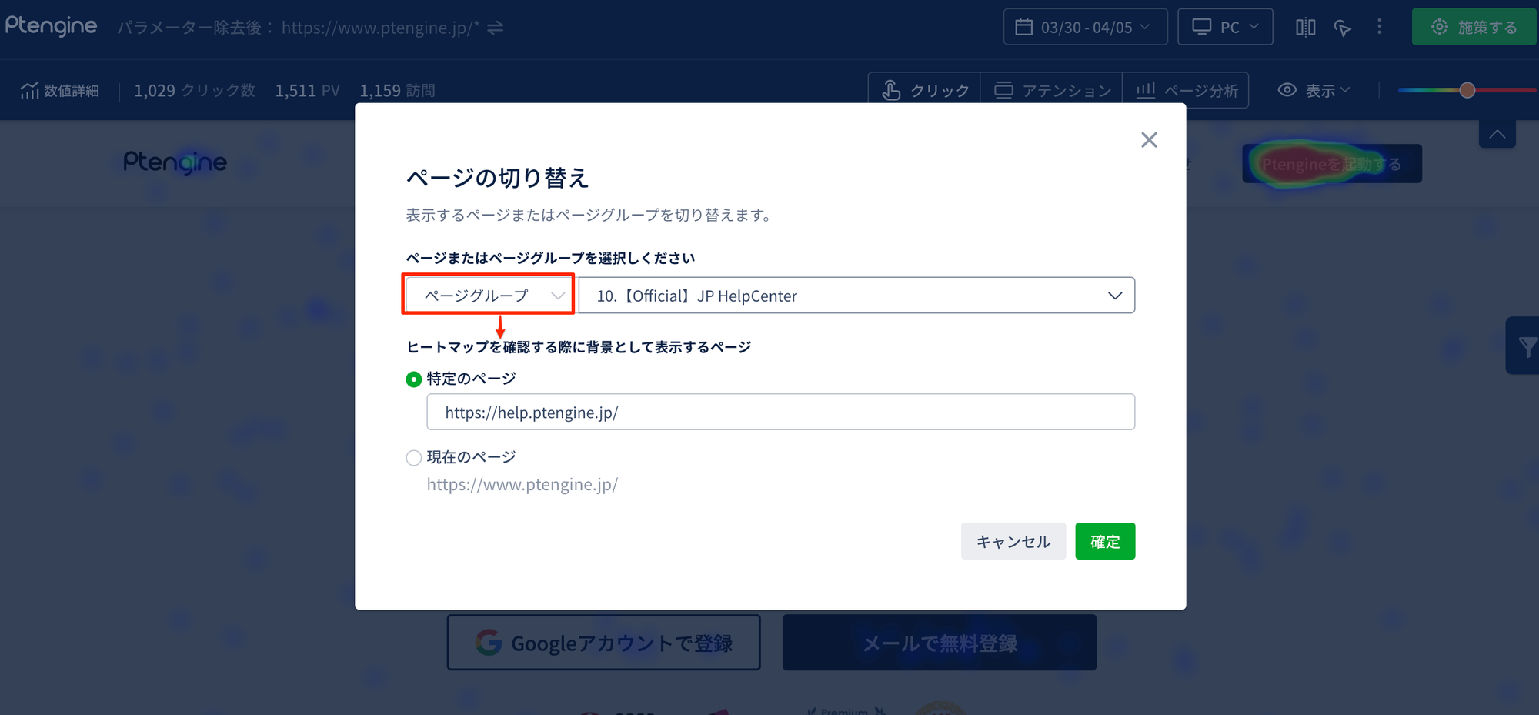This screenshot has height=715, width=1539.
Task: Open the 表示 visibility options
Action: 1314,91
